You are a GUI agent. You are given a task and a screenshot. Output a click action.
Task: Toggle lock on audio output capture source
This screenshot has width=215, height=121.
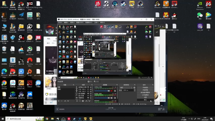(x=91, y=87)
